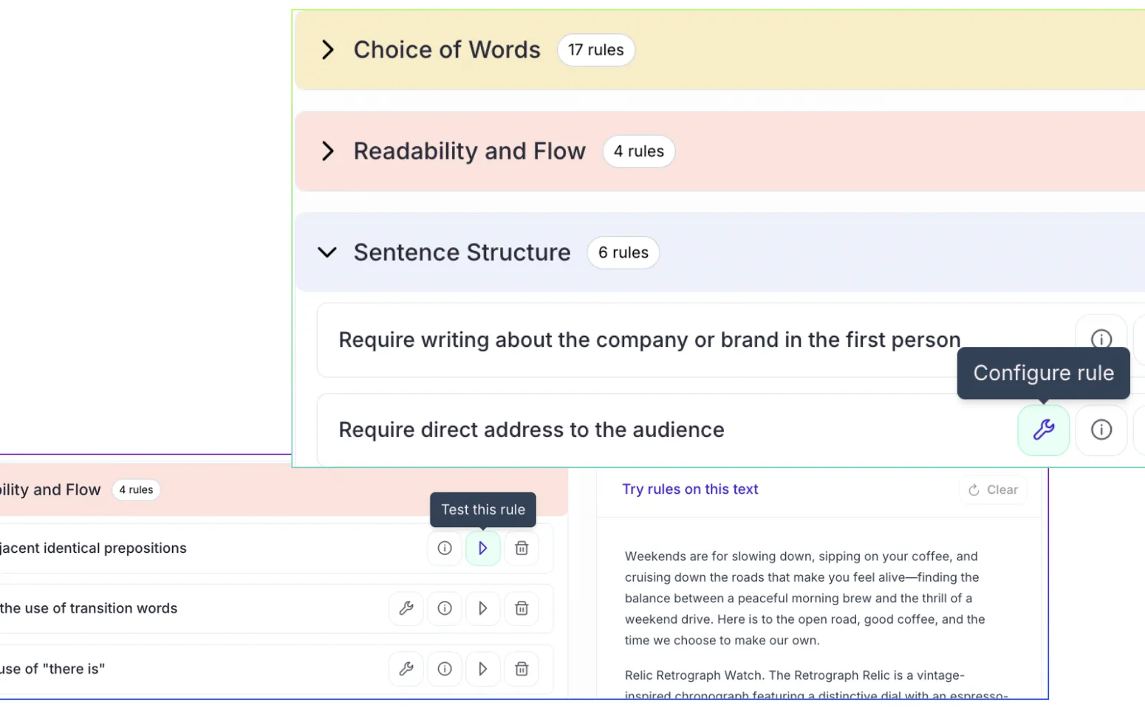
Task: Run test on 'use of transition words' rule
Action: pos(482,608)
